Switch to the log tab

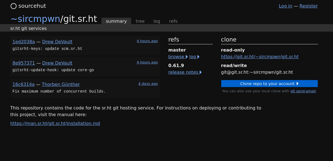click(157, 21)
